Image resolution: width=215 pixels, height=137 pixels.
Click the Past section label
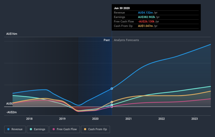click(x=107, y=40)
